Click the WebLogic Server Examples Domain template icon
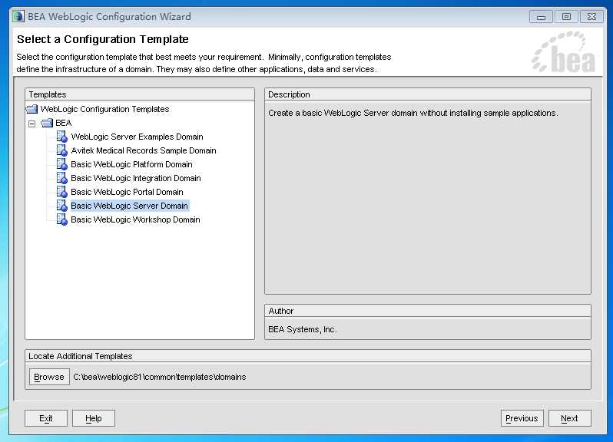The width and height of the screenshot is (613, 442). 61,137
